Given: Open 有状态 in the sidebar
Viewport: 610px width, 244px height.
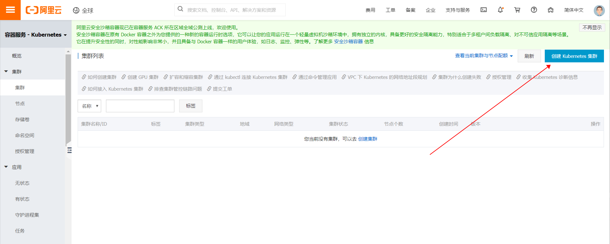Looking at the screenshot, I should 22,199.
